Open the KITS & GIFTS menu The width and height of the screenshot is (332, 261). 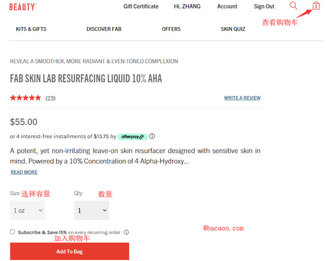31,29
